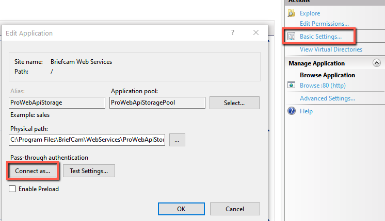Image resolution: width=385 pixels, height=221 pixels.
Task: Open Basic Settings link
Action: pos(320,37)
